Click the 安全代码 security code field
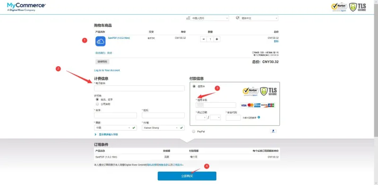This screenshot has height=185, width=378. 233,118
